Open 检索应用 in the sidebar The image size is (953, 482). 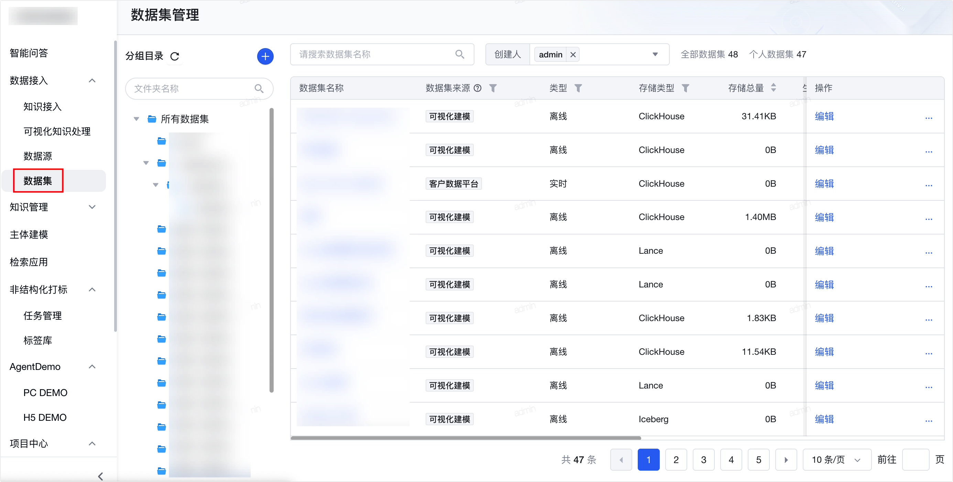click(x=29, y=262)
